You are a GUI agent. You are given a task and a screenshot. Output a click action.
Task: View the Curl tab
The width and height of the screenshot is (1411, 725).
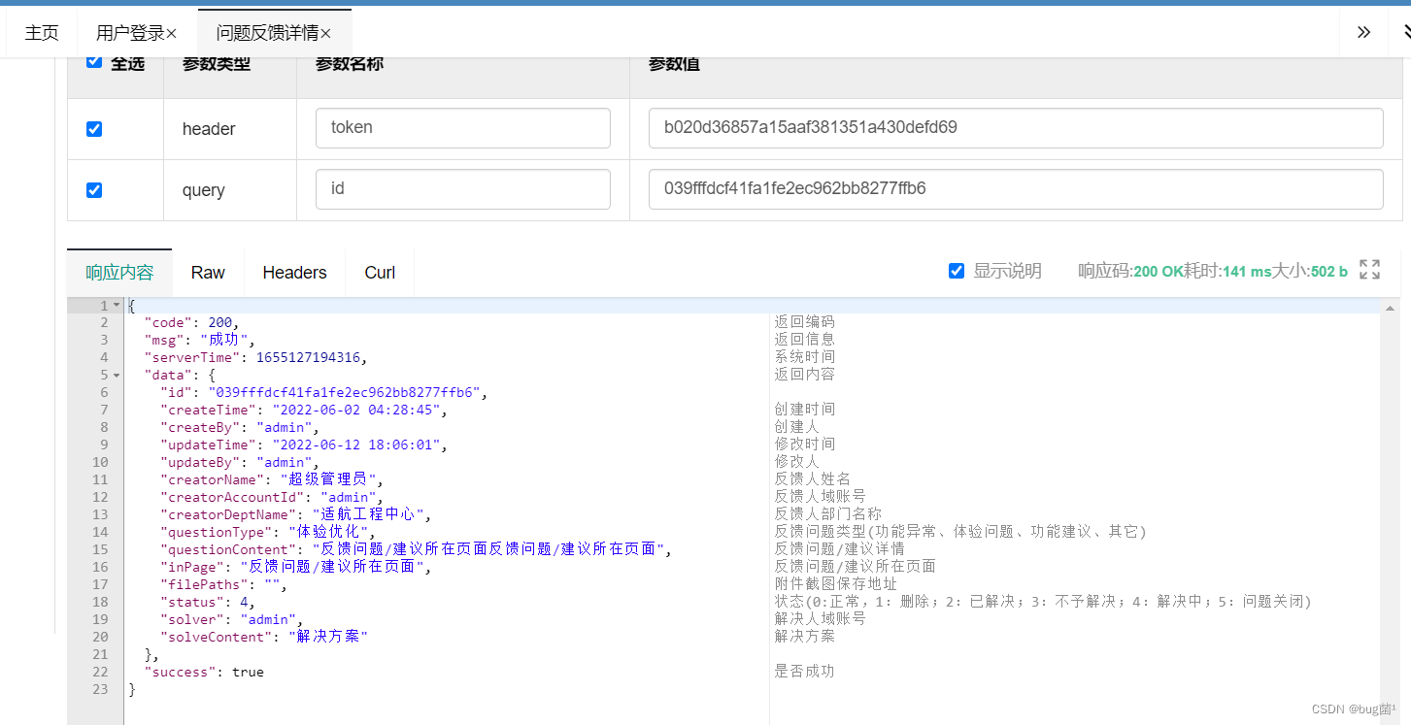pyautogui.click(x=380, y=273)
